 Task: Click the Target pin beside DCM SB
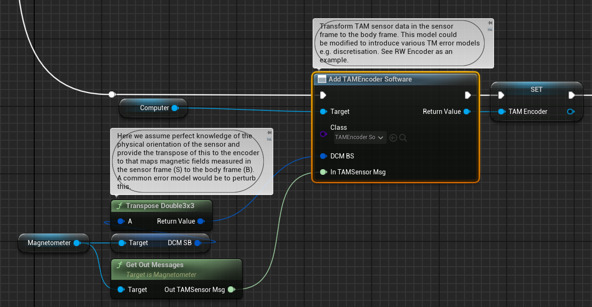click(x=122, y=243)
